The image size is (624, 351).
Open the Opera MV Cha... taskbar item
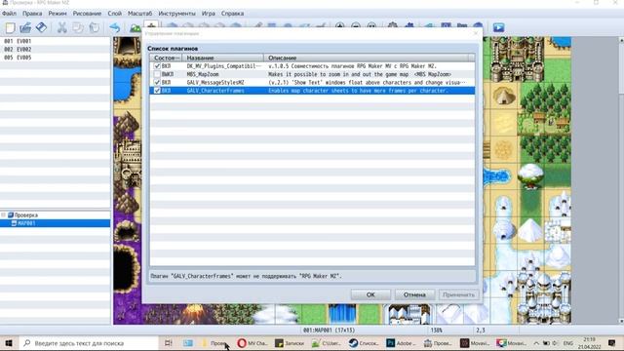coord(252,343)
